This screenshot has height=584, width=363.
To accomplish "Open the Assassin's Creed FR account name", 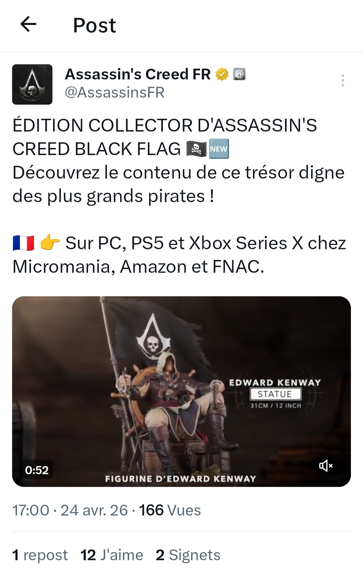I will [x=138, y=74].
